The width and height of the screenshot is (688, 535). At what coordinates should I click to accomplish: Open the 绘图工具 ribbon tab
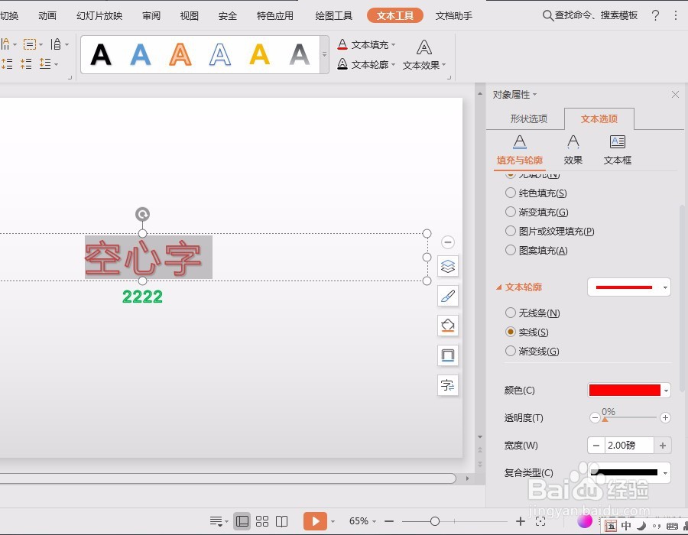333,16
